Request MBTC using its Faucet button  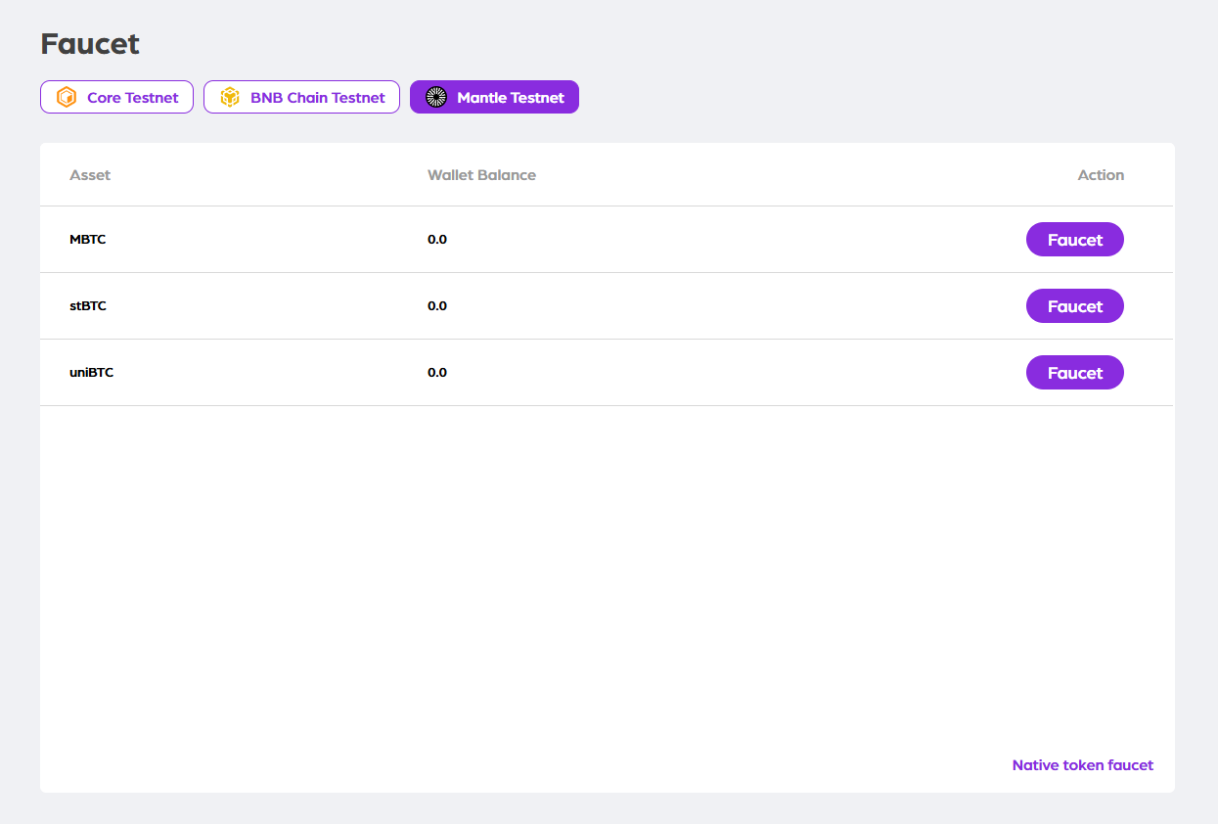tap(1074, 240)
